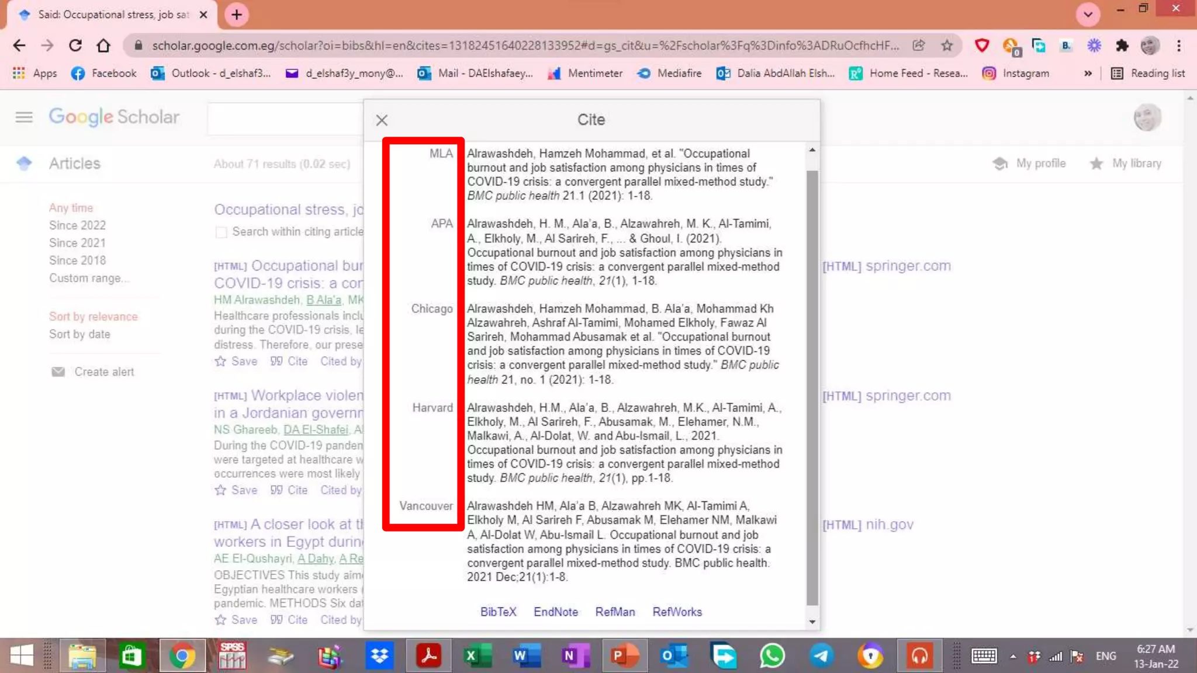Viewport: 1197px width, 673px height.
Task: Click the EndNote export link
Action: [x=555, y=612]
